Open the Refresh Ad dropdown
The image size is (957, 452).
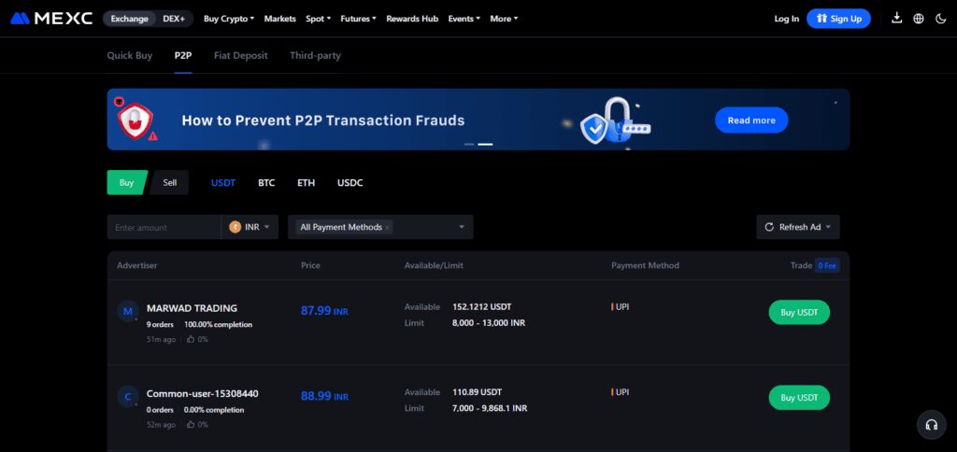(x=798, y=227)
